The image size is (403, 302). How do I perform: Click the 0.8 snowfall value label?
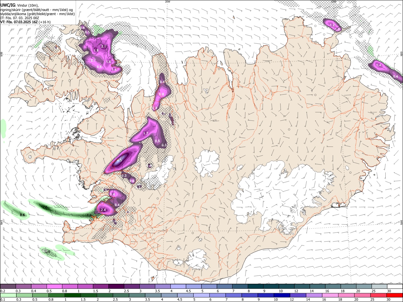click(x=162, y=94)
